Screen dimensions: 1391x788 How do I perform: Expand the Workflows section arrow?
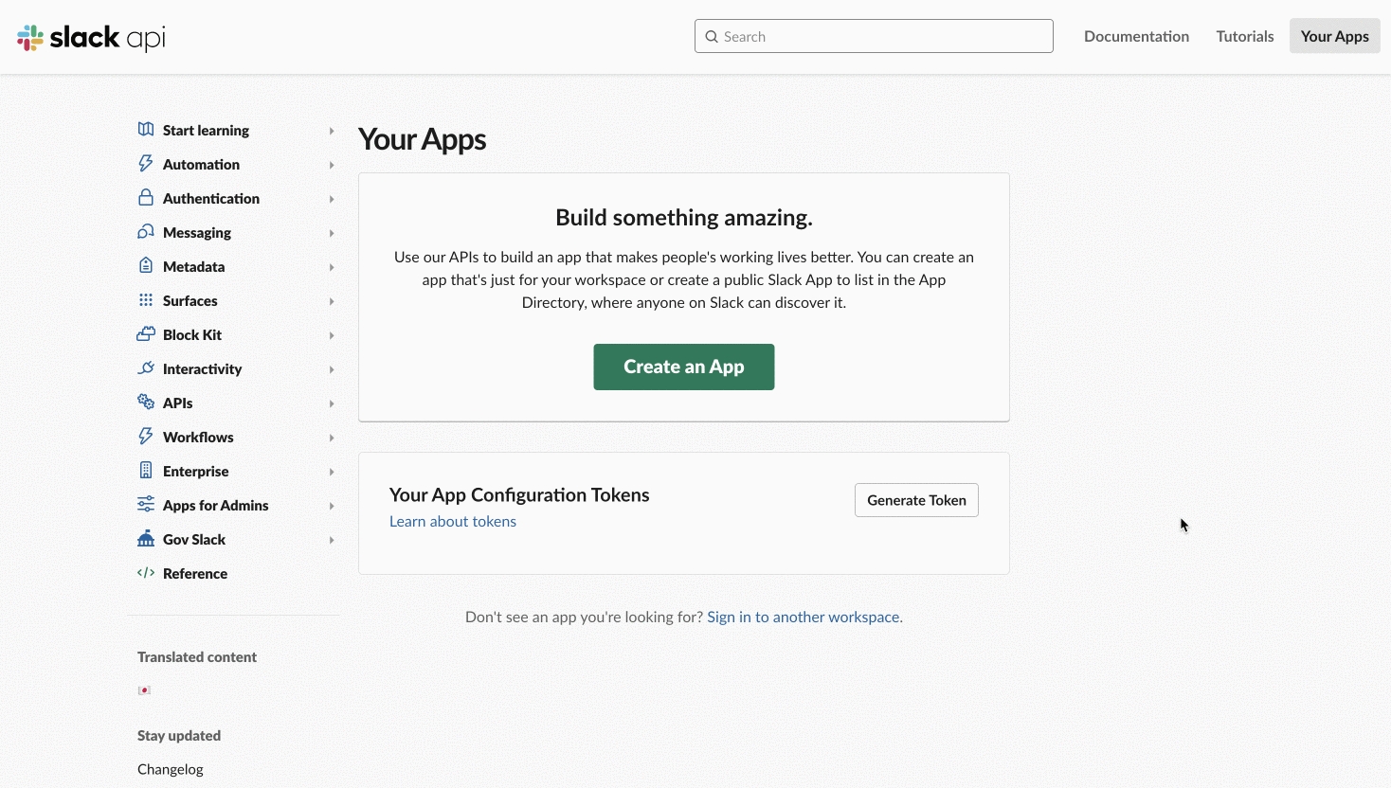pyautogui.click(x=332, y=438)
